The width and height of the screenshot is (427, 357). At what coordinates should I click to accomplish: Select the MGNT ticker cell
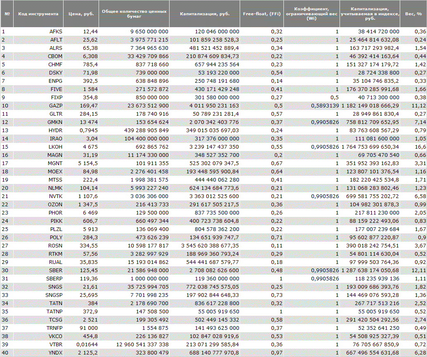coord(38,163)
